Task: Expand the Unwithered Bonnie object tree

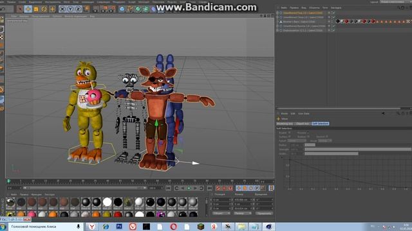Action: point(277,26)
